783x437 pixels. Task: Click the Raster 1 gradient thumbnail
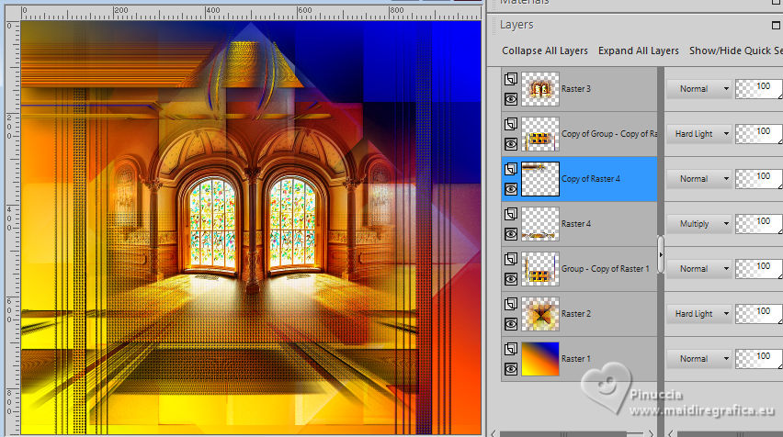(539, 359)
